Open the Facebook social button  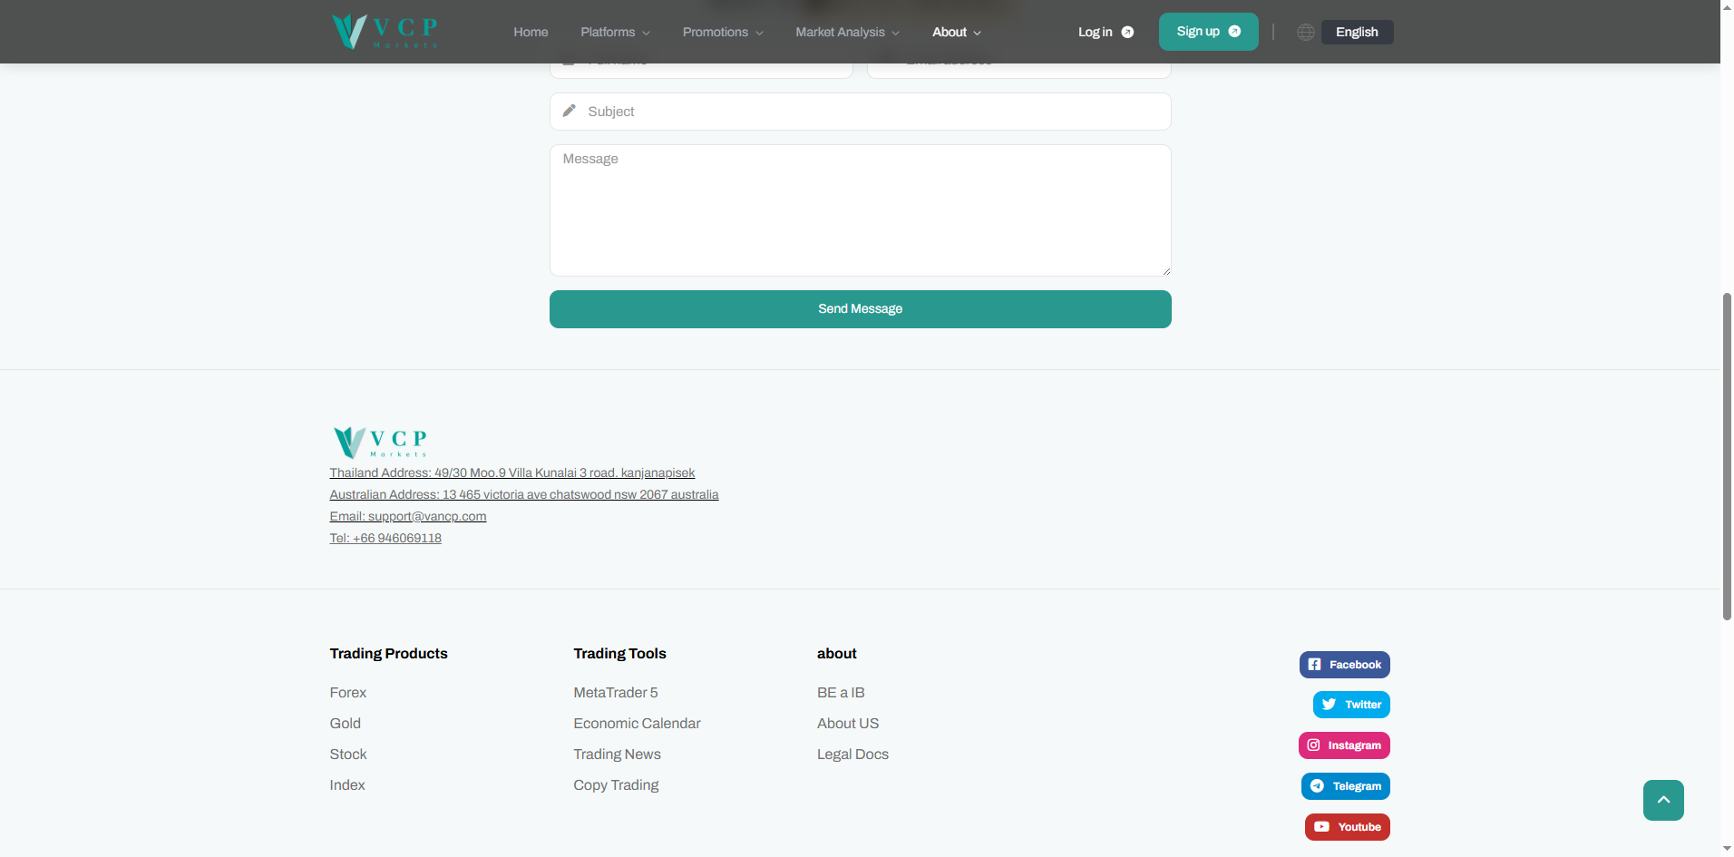tap(1344, 665)
